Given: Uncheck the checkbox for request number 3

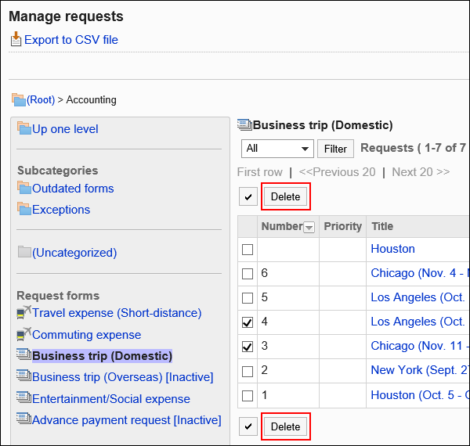Looking at the screenshot, I should (x=248, y=347).
